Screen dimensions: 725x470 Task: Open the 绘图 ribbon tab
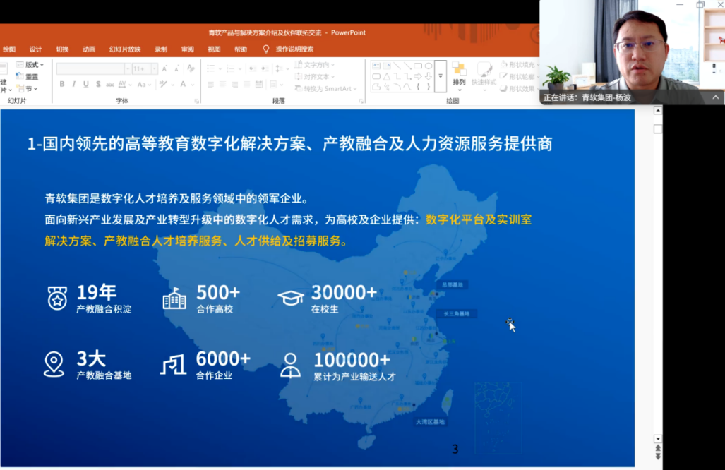tap(8, 49)
